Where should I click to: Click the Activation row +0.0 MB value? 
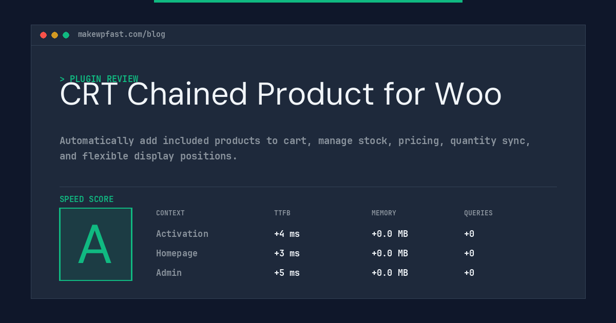click(390, 234)
